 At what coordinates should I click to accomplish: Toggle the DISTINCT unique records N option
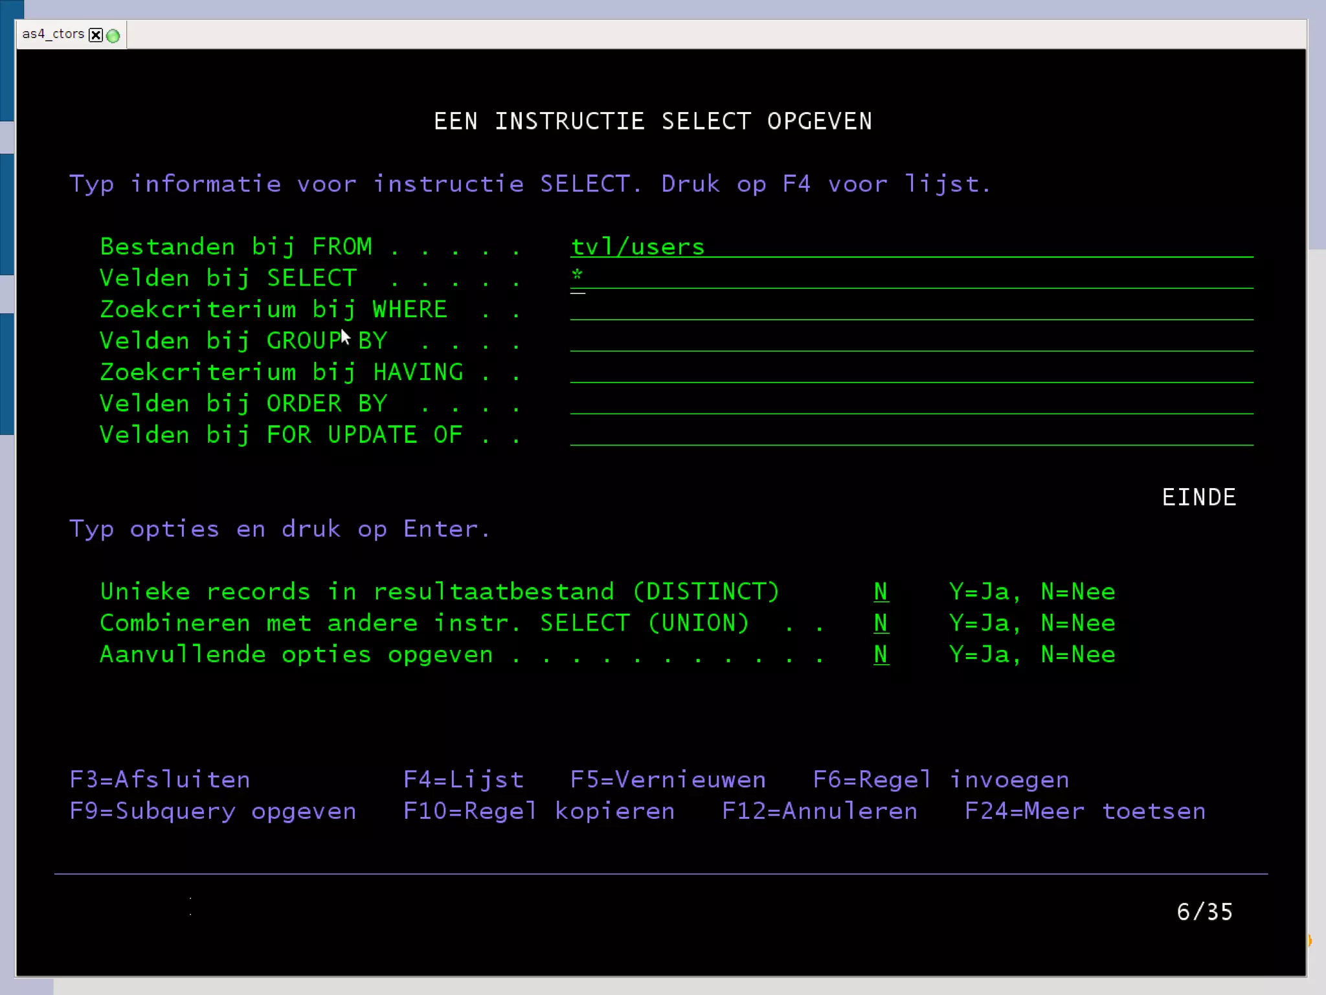pyautogui.click(x=881, y=591)
